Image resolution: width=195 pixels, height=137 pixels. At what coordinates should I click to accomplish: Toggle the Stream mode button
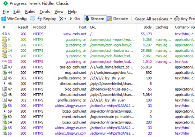(x=95, y=19)
